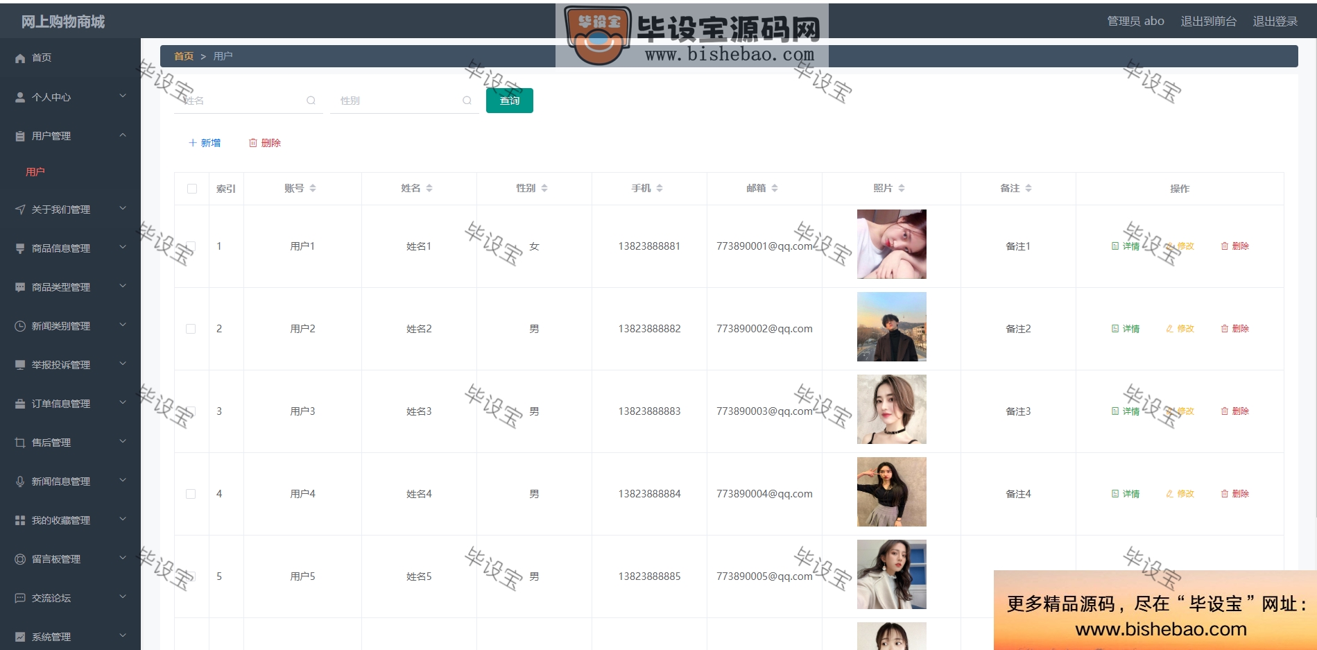The image size is (1317, 650).
Task: Expand the 商品信息管理 chevron
Action: click(x=123, y=247)
